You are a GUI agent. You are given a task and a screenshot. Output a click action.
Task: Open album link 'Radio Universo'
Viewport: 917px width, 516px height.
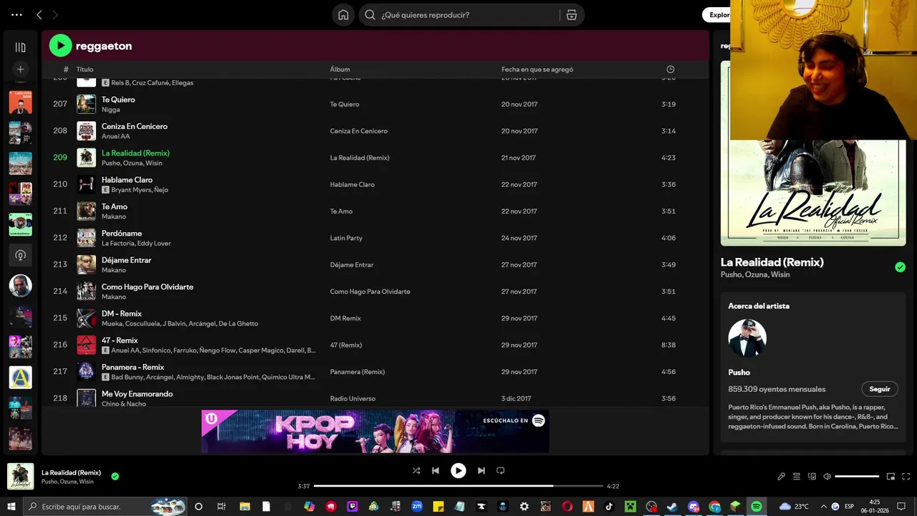click(352, 398)
